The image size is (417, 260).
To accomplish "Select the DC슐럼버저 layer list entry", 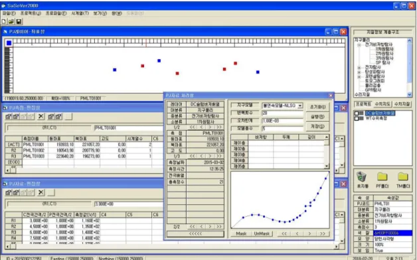I will 380,113.
